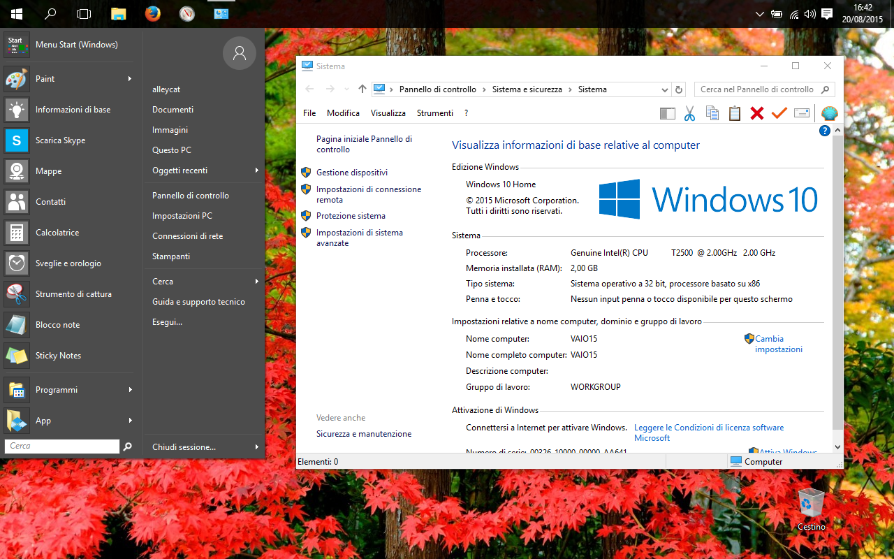This screenshot has height=559, width=894.
Task: Open Impostazioni di sistema avanzate
Action: pos(360,238)
